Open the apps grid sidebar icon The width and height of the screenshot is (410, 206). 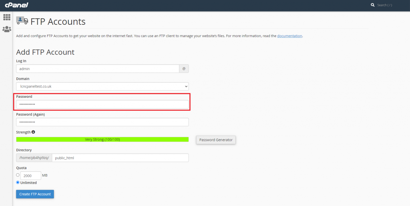(x=6, y=17)
